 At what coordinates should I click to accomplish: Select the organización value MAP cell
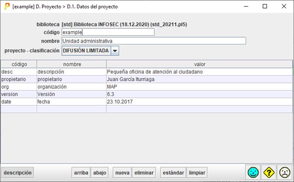[199, 87]
